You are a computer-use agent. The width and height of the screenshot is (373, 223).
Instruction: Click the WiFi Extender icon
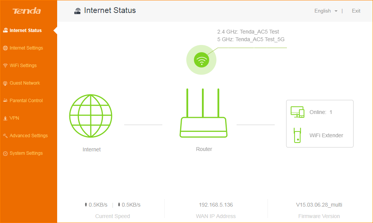(x=297, y=135)
